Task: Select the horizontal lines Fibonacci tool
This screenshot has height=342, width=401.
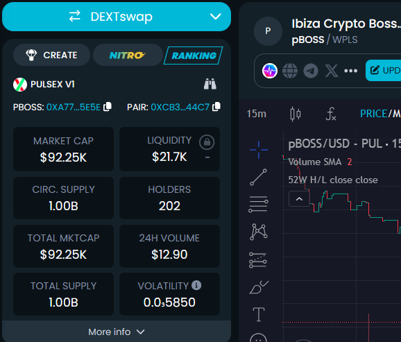Action: click(259, 204)
